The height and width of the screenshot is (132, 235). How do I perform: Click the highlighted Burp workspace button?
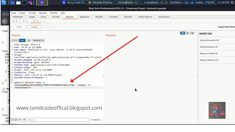pos(42,3)
